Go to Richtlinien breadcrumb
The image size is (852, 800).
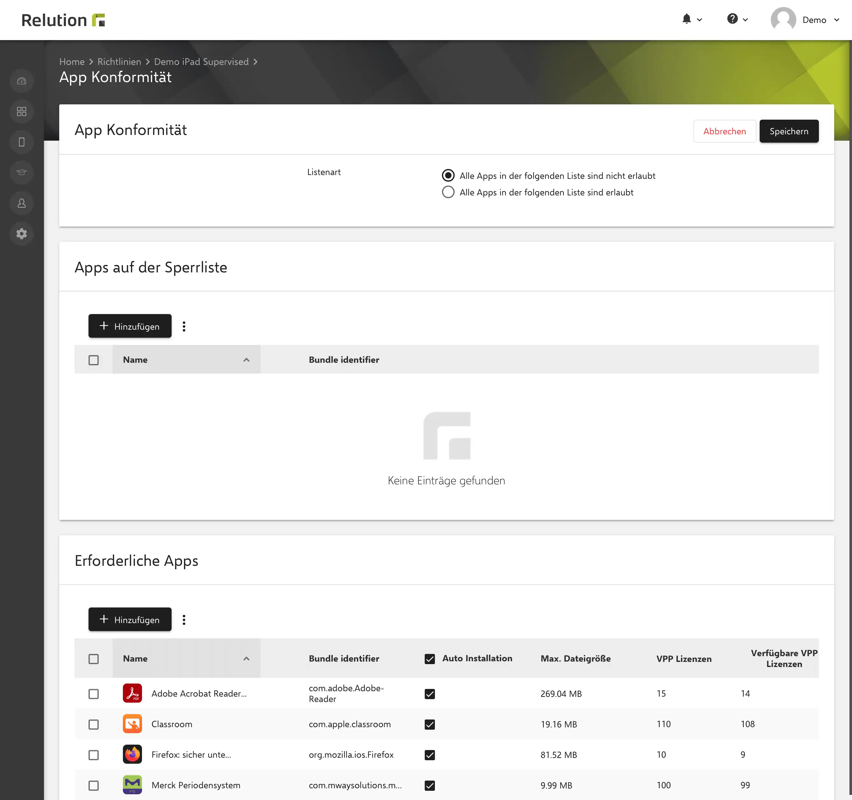[x=119, y=62]
